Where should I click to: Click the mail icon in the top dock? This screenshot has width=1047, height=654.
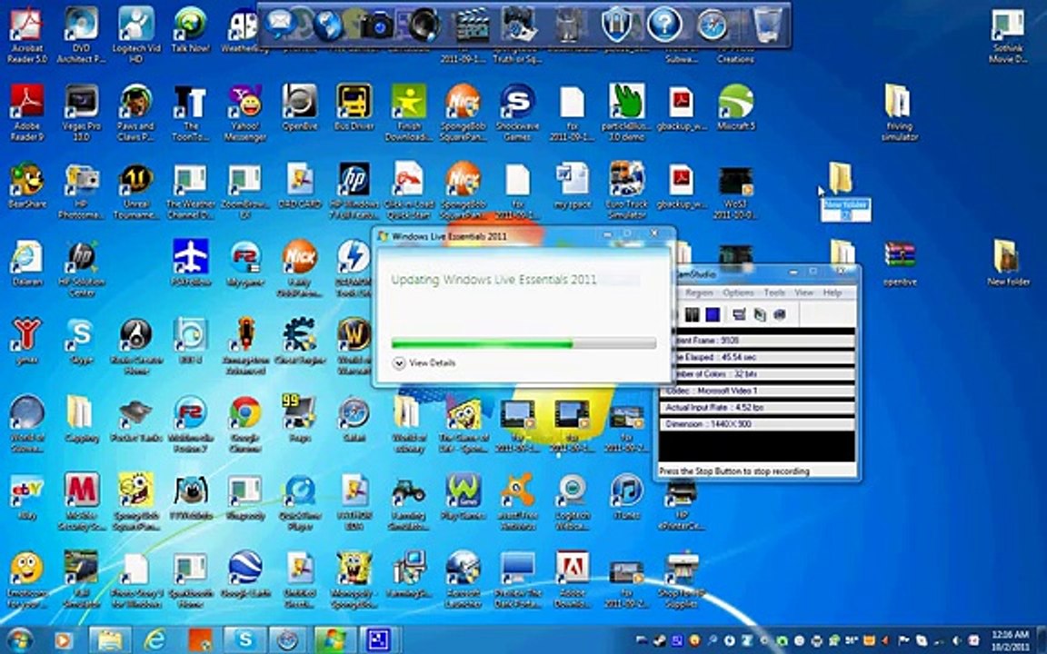280,24
